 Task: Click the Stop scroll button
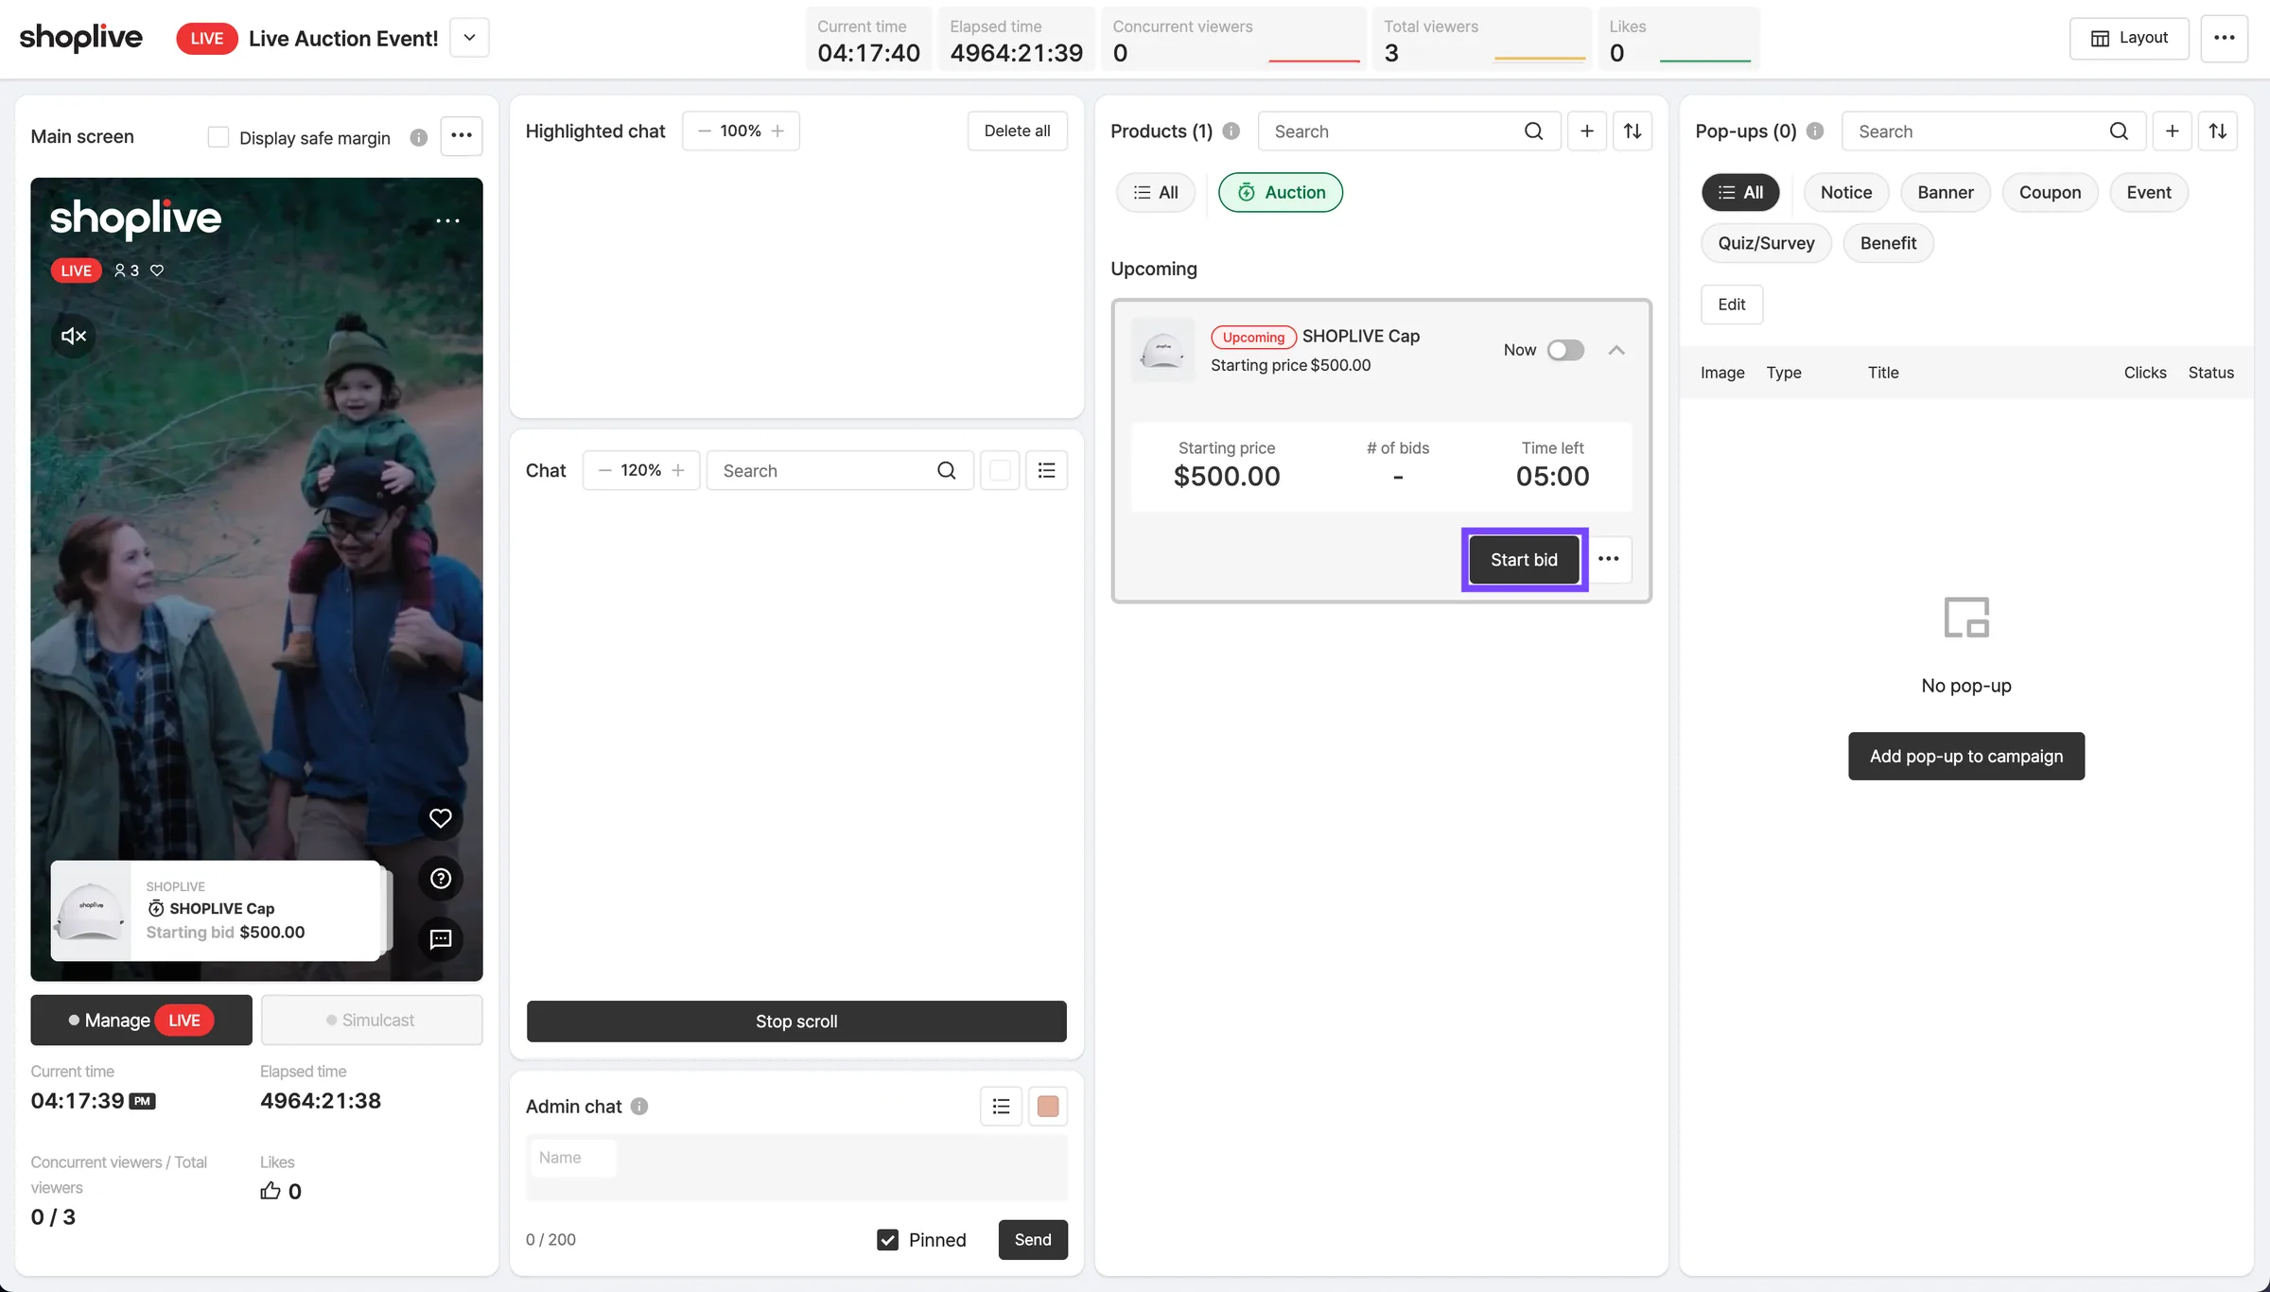click(x=796, y=1021)
